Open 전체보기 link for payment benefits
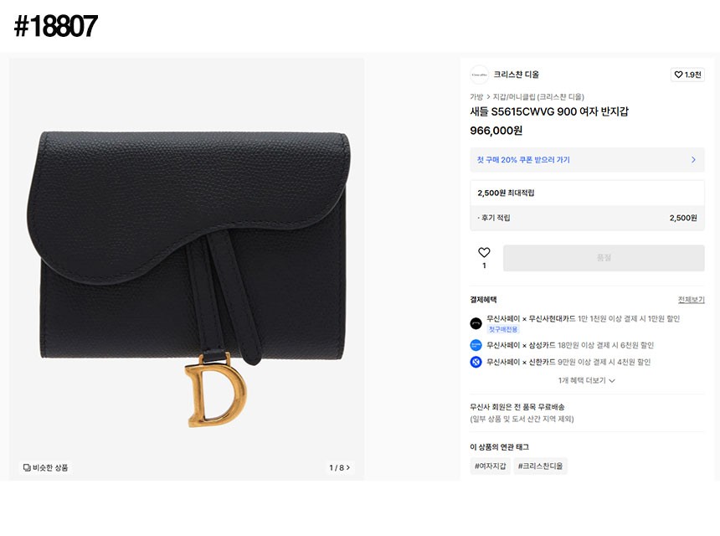 pos(691,300)
